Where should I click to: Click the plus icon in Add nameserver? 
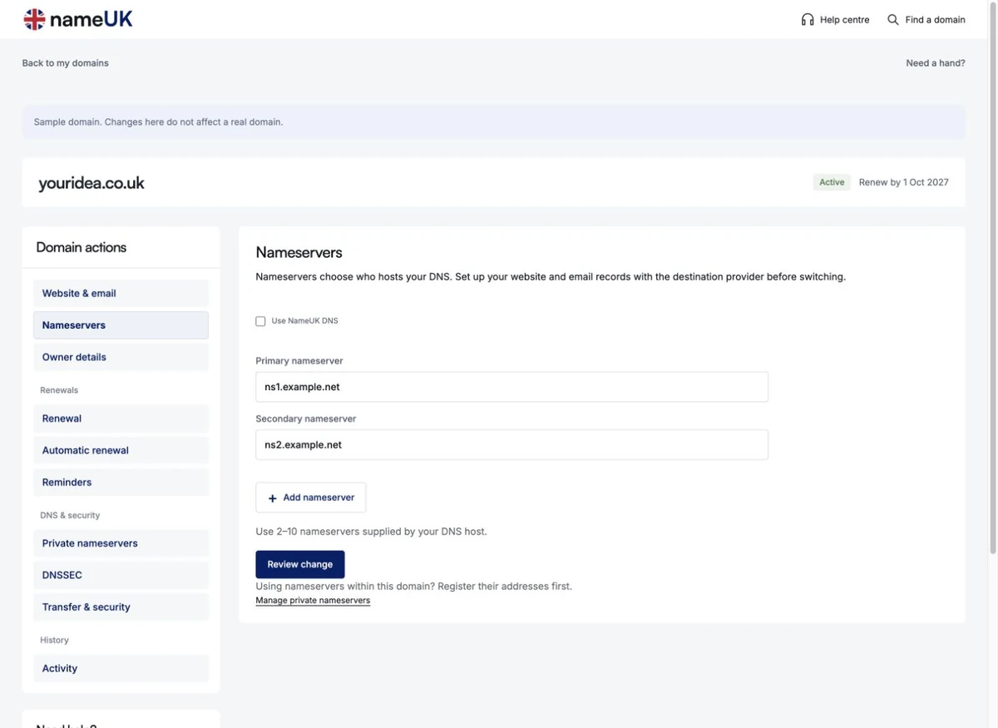pos(272,498)
